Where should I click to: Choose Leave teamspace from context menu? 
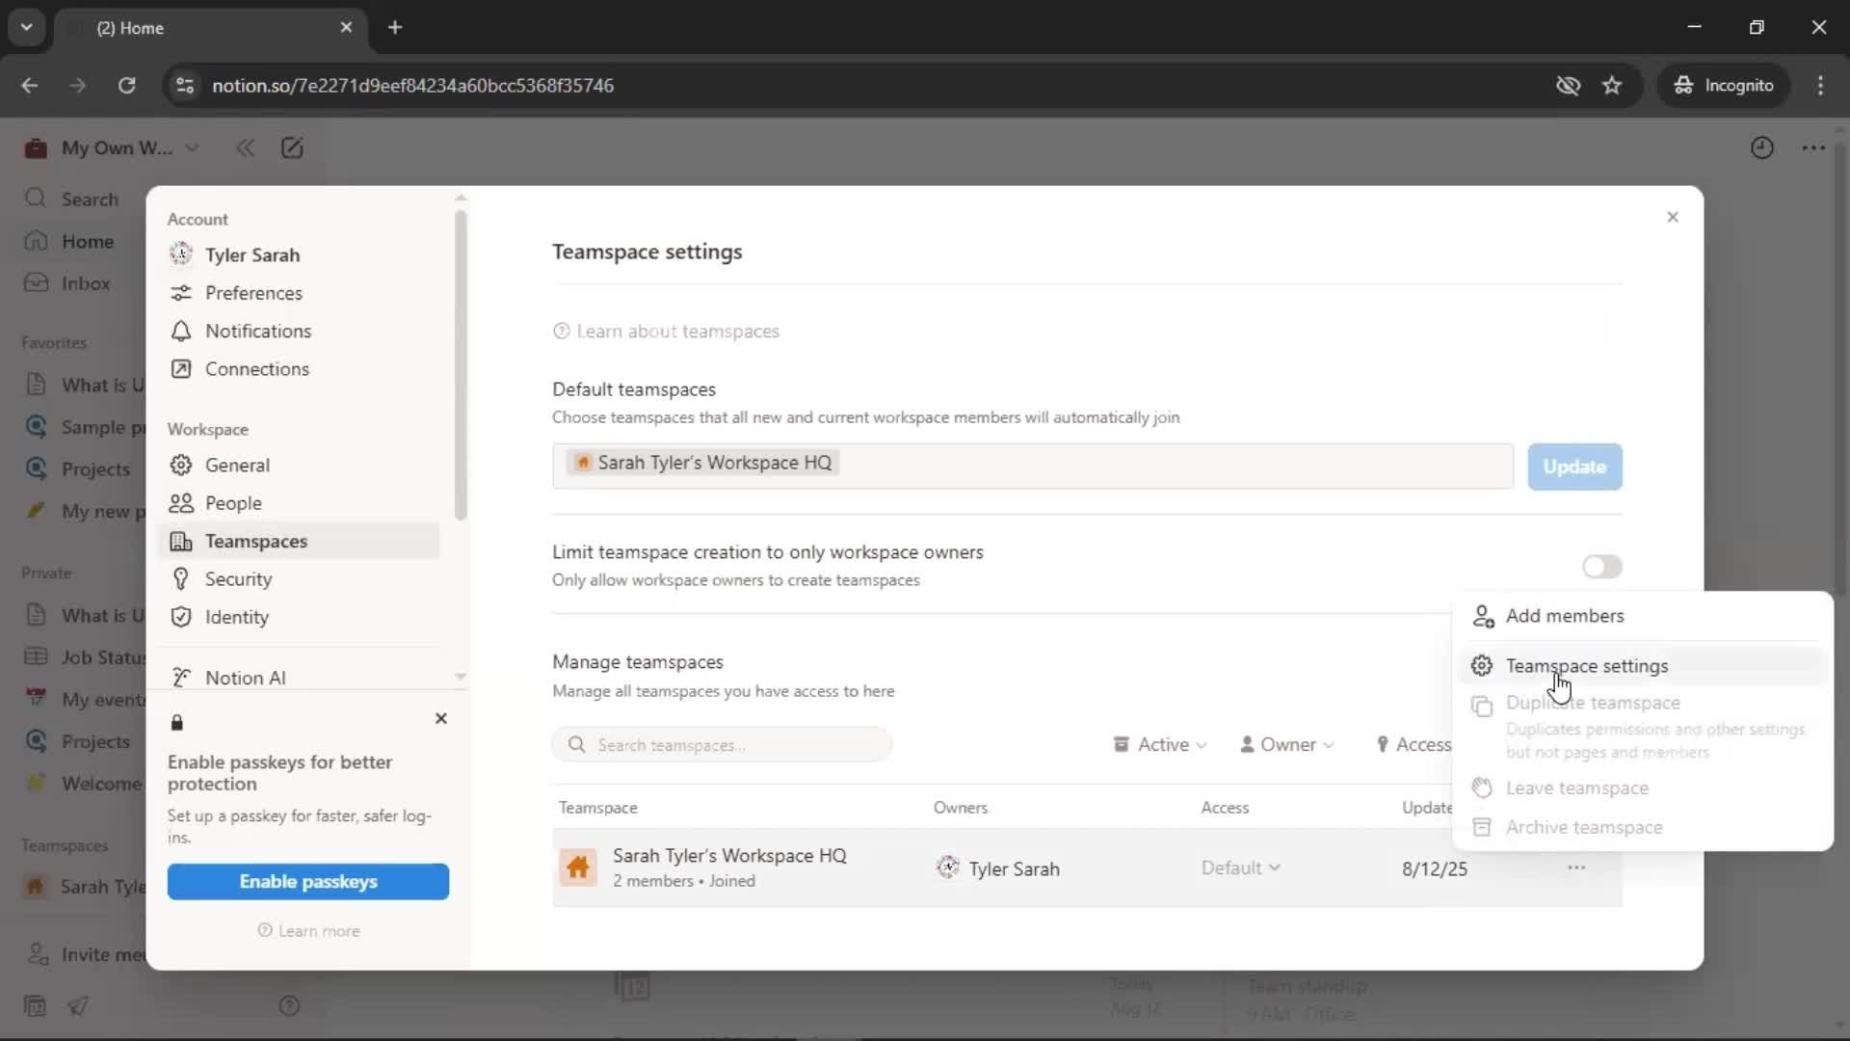click(1643, 788)
